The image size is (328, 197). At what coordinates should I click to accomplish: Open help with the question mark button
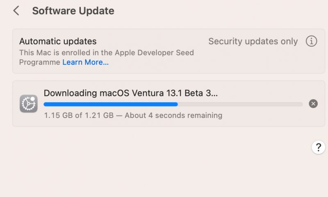click(x=319, y=147)
